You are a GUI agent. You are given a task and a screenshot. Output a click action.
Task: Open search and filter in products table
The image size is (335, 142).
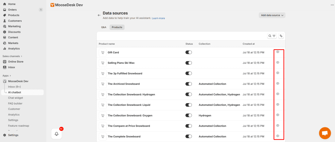pos(272,36)
